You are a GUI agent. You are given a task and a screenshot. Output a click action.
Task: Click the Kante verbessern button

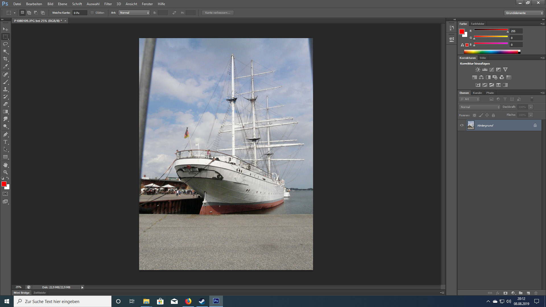[x=218, y=13]
